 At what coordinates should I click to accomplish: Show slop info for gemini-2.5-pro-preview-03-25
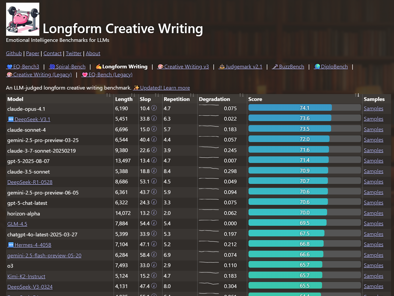[154, 139]
